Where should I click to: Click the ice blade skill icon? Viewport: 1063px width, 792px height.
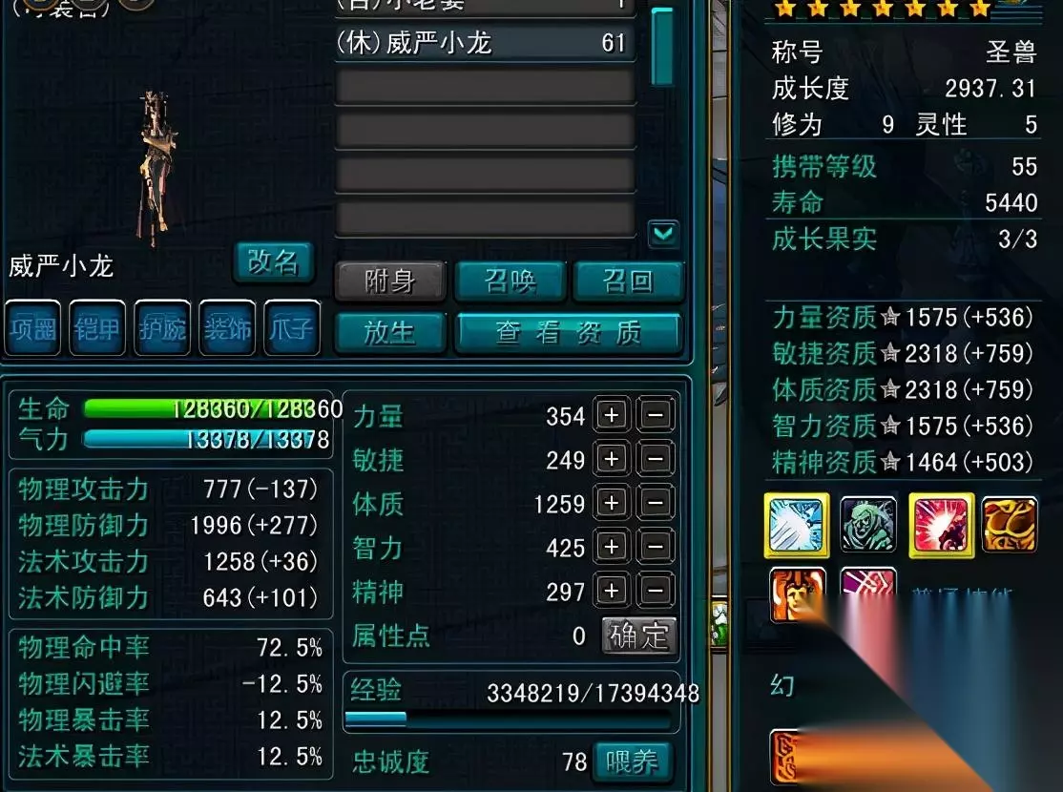(x=797, y=526)
